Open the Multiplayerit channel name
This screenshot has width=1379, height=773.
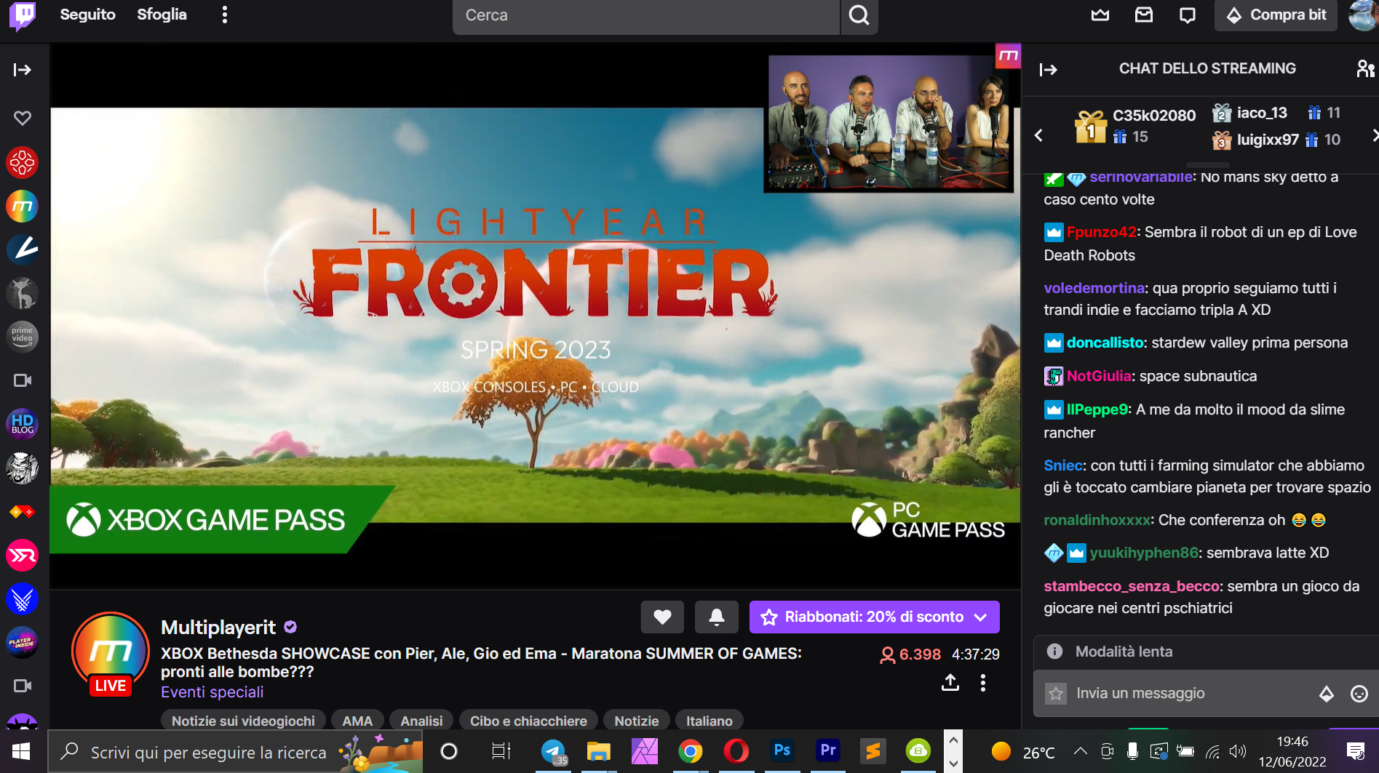pyautogui.click(x=218, y=628)
